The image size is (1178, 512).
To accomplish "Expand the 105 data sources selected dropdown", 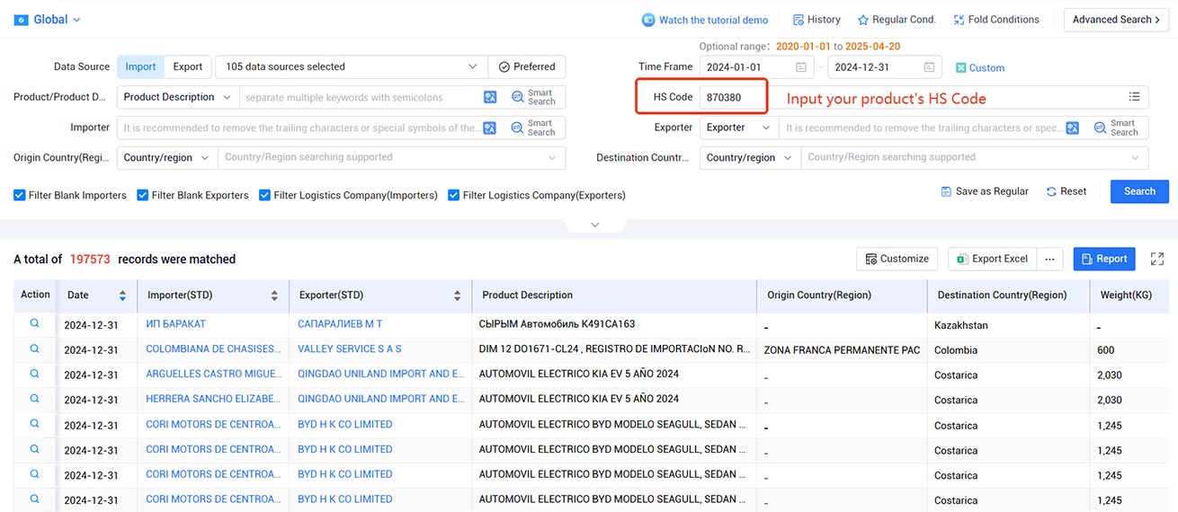I will 352,66.
